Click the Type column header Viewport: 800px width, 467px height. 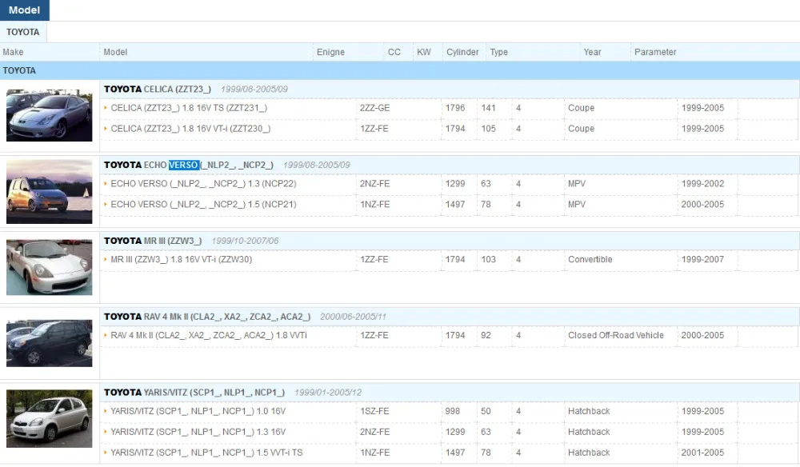499,52
